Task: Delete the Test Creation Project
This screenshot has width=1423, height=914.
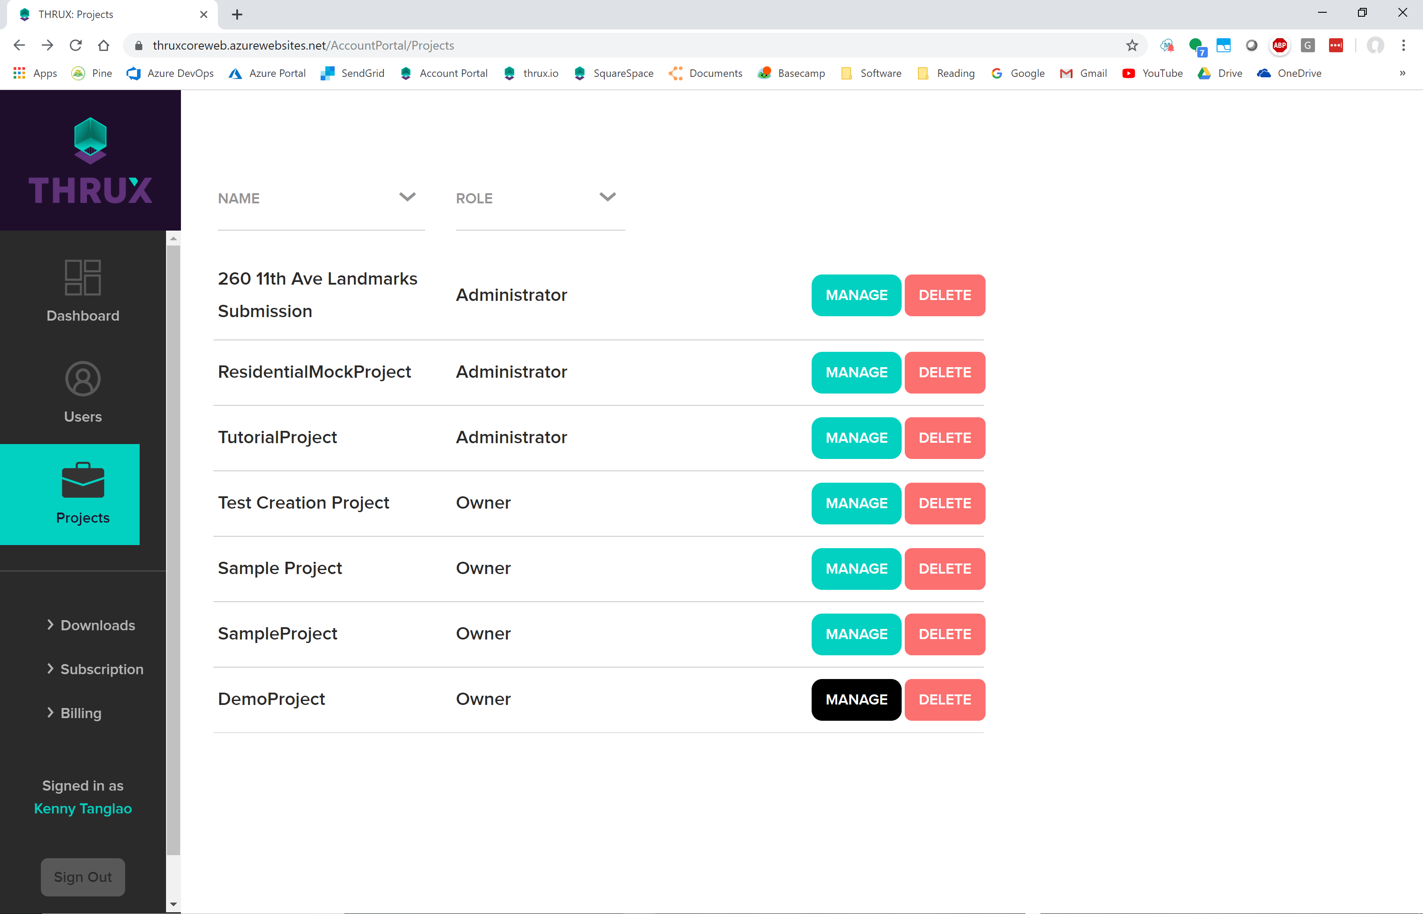Action: coord(944,503)
